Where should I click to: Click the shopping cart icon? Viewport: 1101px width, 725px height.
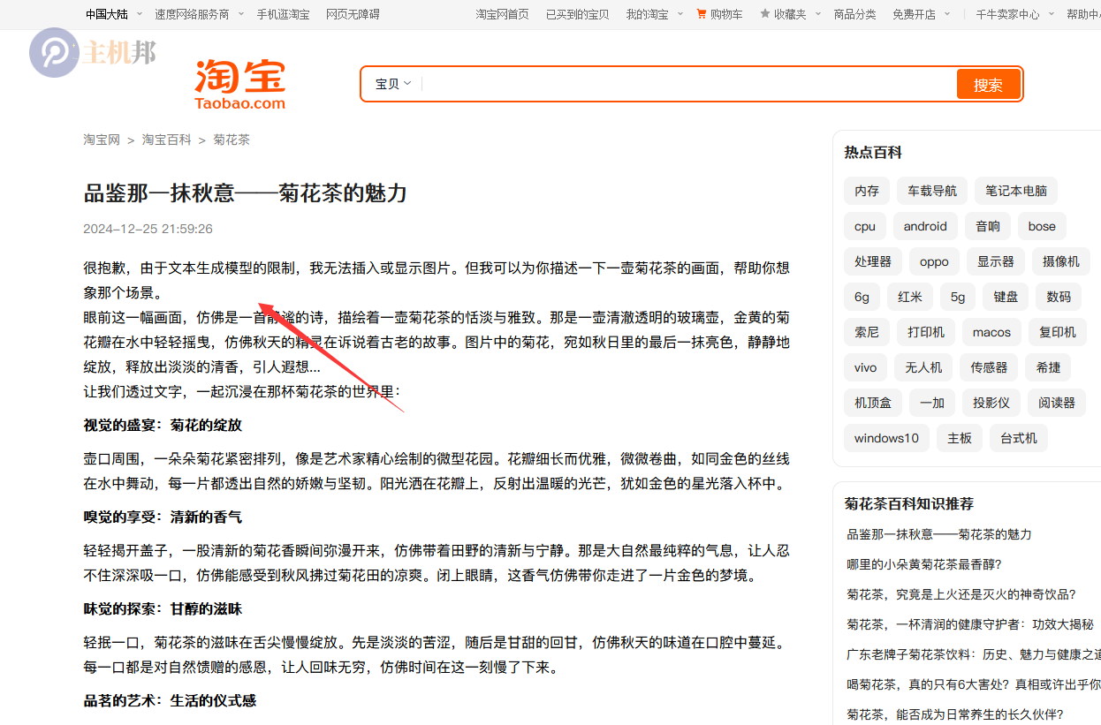pos(702,14)
